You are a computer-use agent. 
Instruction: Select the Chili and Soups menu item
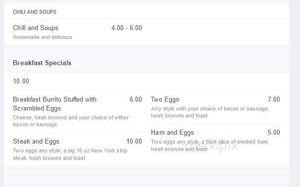(36, 28)
